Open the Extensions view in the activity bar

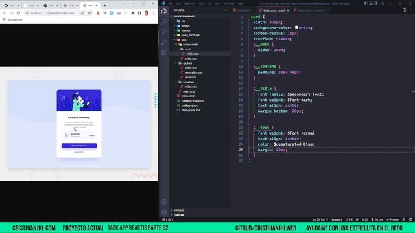pyautogui.click(x=164, y=52)
